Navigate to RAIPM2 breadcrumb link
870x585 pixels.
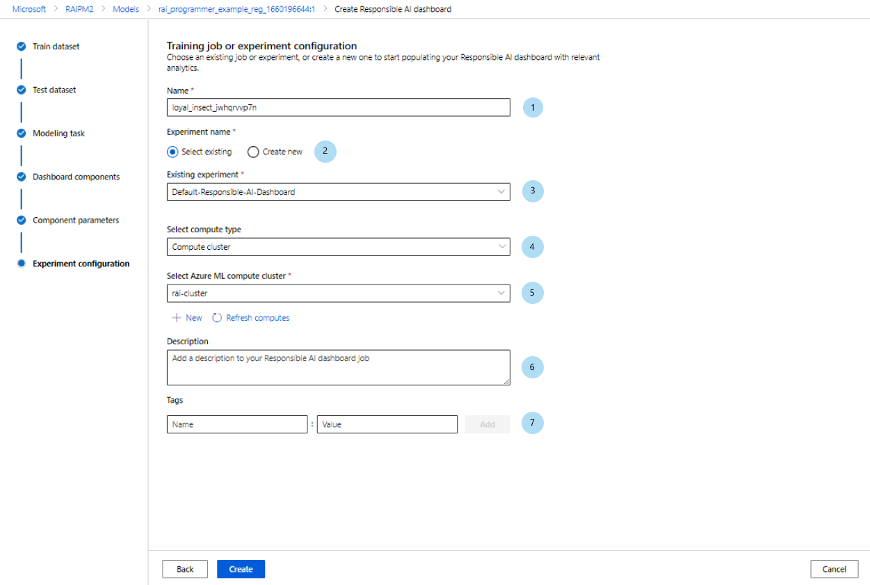pos(79,9)
